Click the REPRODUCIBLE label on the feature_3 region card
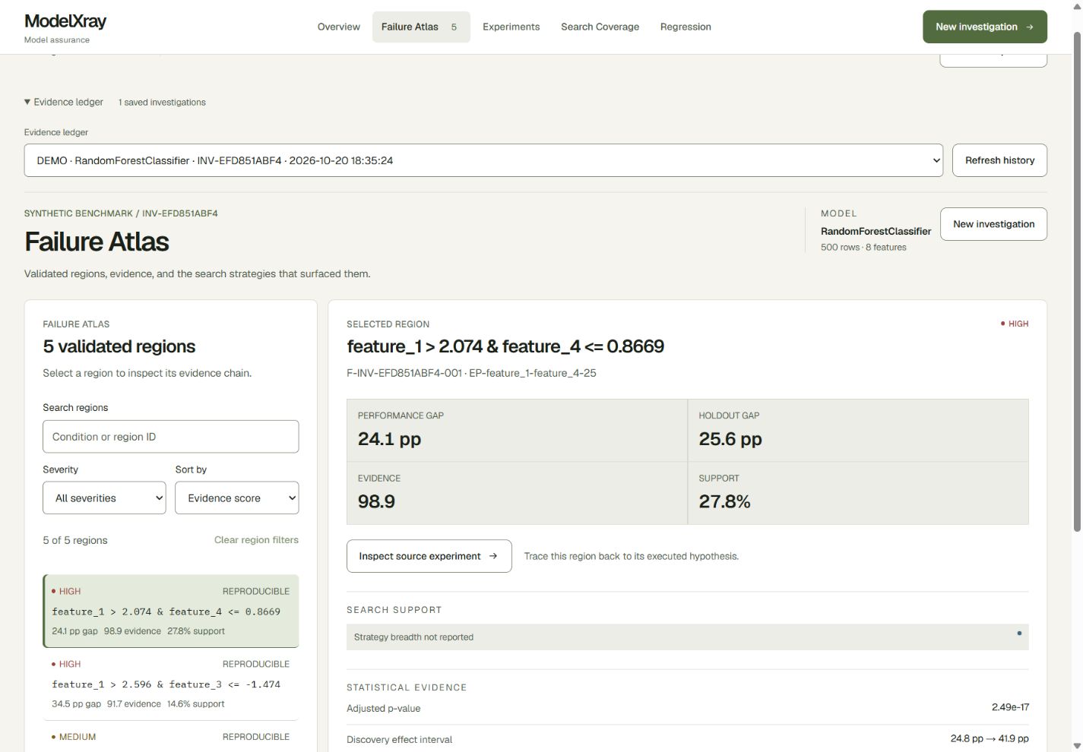The image size is (1083, 752). tap(256, 664)
